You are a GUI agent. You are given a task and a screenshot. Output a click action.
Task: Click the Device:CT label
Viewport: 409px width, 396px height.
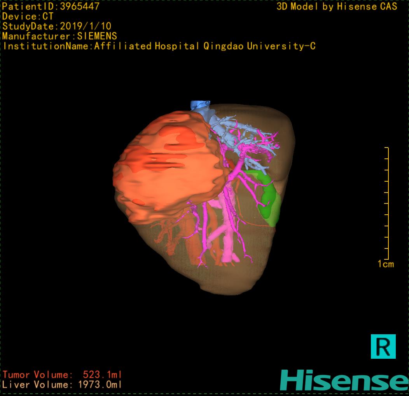coord(28,17)
